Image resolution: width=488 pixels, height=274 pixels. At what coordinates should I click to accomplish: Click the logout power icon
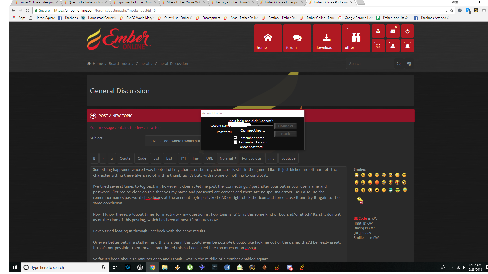tap(407, 31)
